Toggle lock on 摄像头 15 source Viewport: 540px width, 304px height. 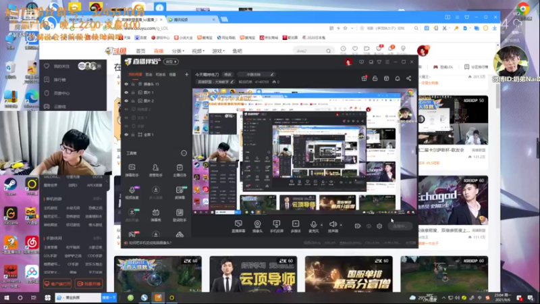[x=133, y=84]
